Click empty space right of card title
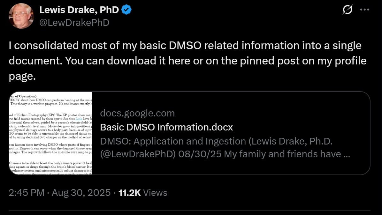382x215 pixels. click(300, 127)
